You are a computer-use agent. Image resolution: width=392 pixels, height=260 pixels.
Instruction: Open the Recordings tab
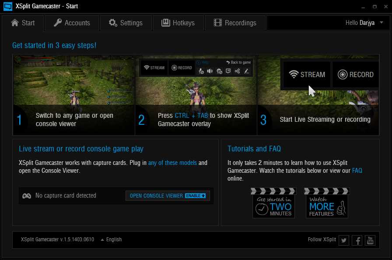pos(235,23)
